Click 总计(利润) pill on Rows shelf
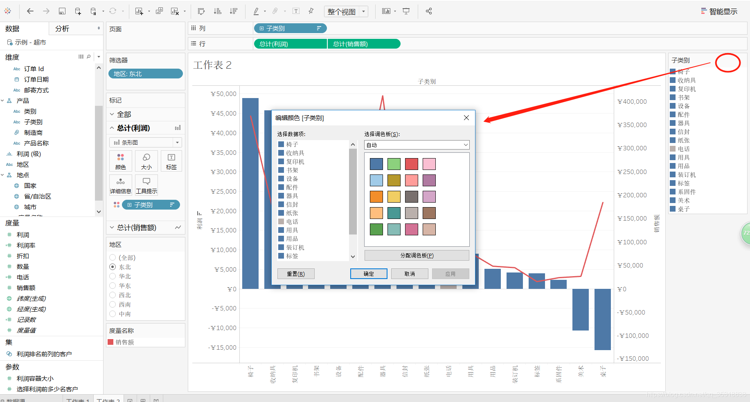The width and height of the screenshot is (750, 402). point(290,44)
